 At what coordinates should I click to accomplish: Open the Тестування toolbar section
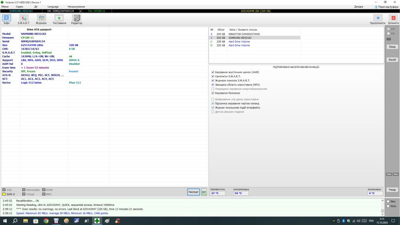click(59, 20)
